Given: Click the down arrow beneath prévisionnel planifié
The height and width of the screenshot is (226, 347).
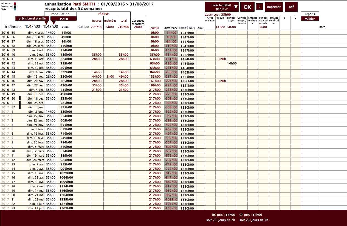Looking at the screenshot, I should [x=46, y=23].
